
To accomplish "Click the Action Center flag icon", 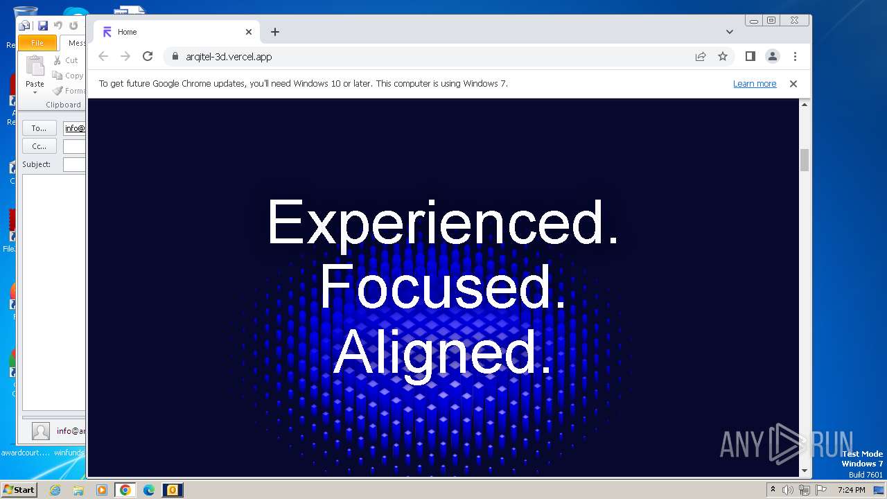I will pyautogui.click(x=820, y=490).
